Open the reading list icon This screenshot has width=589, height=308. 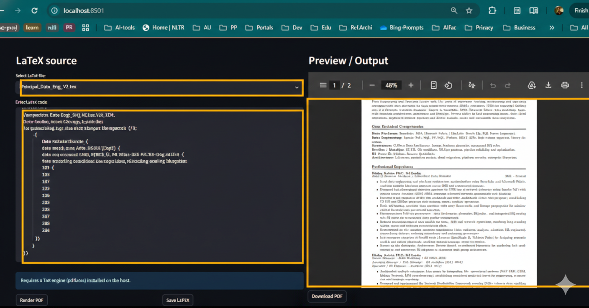[x=517, y=10]
